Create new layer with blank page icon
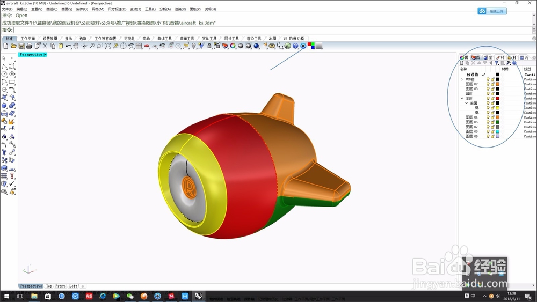Viewport: 537px width, 302px height. [462, 63]
